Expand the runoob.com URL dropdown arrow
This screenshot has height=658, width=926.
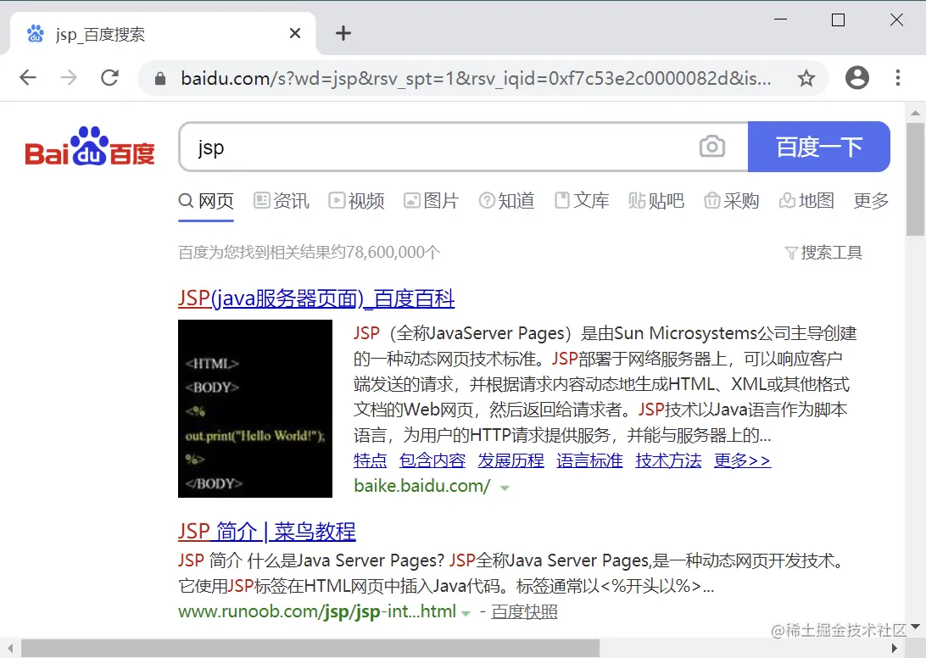coord(465,611)
